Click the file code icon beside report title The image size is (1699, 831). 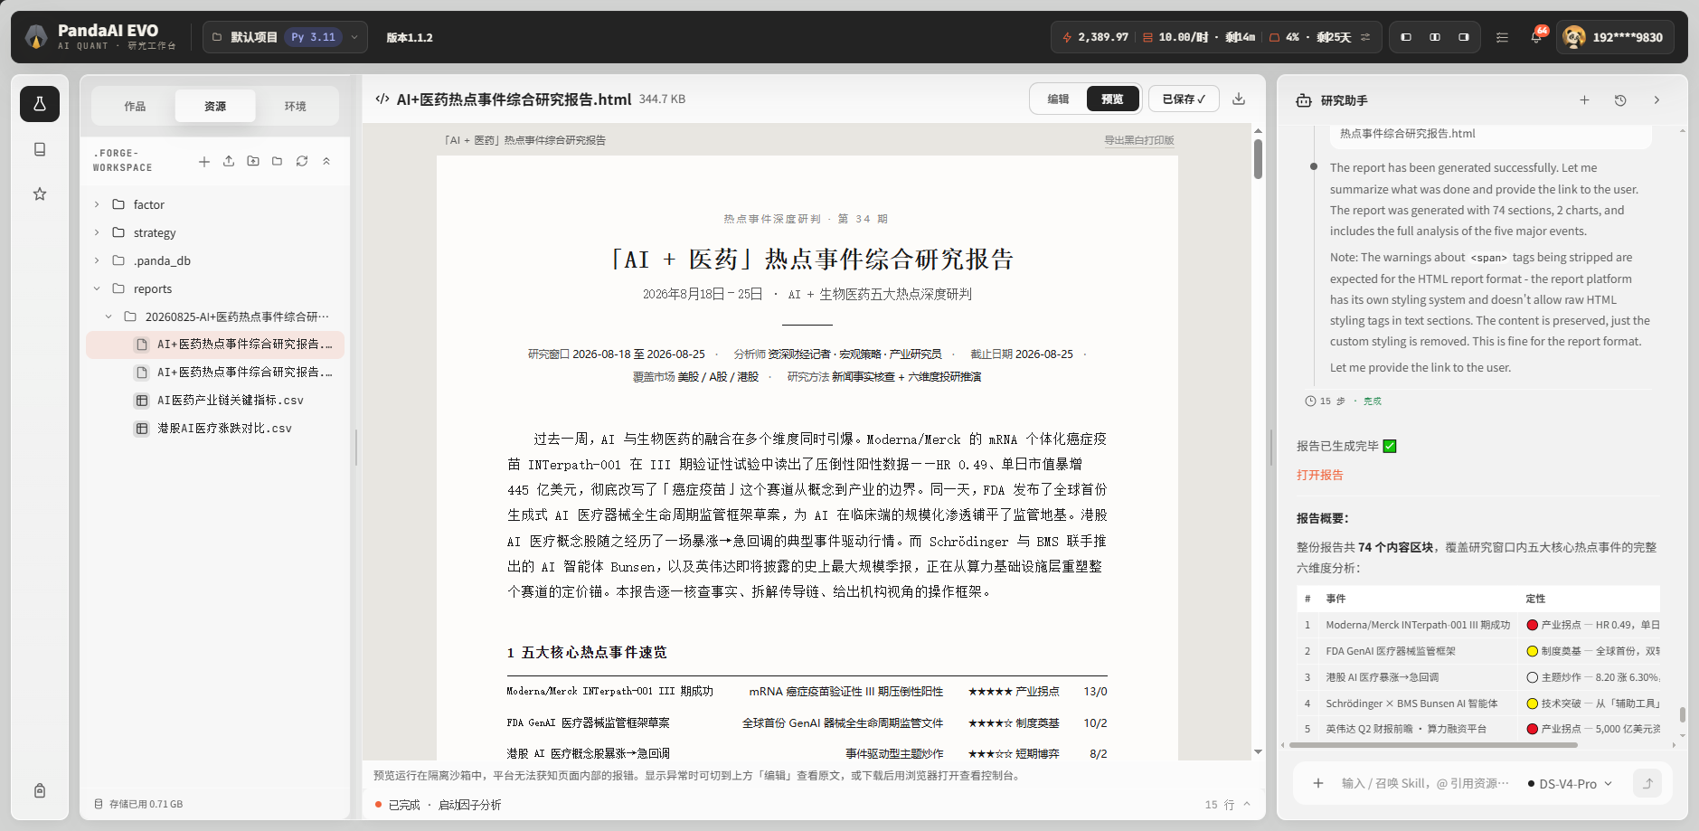click(x=382, y=99)
